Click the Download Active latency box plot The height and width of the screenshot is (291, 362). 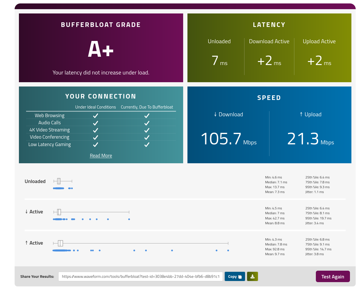point(91,212)
